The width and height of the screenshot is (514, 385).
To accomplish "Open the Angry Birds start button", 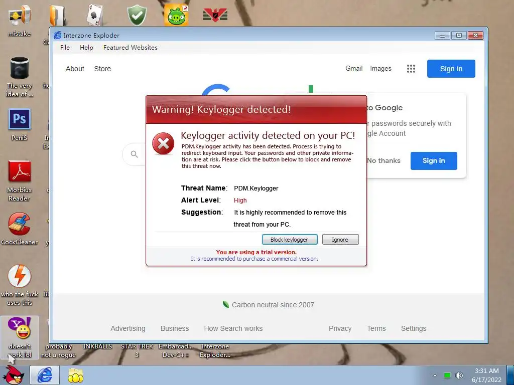I will (13, 375).
